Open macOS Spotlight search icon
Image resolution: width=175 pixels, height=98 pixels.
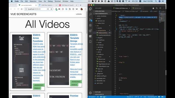pyautogui.click(x=156, y=1)
